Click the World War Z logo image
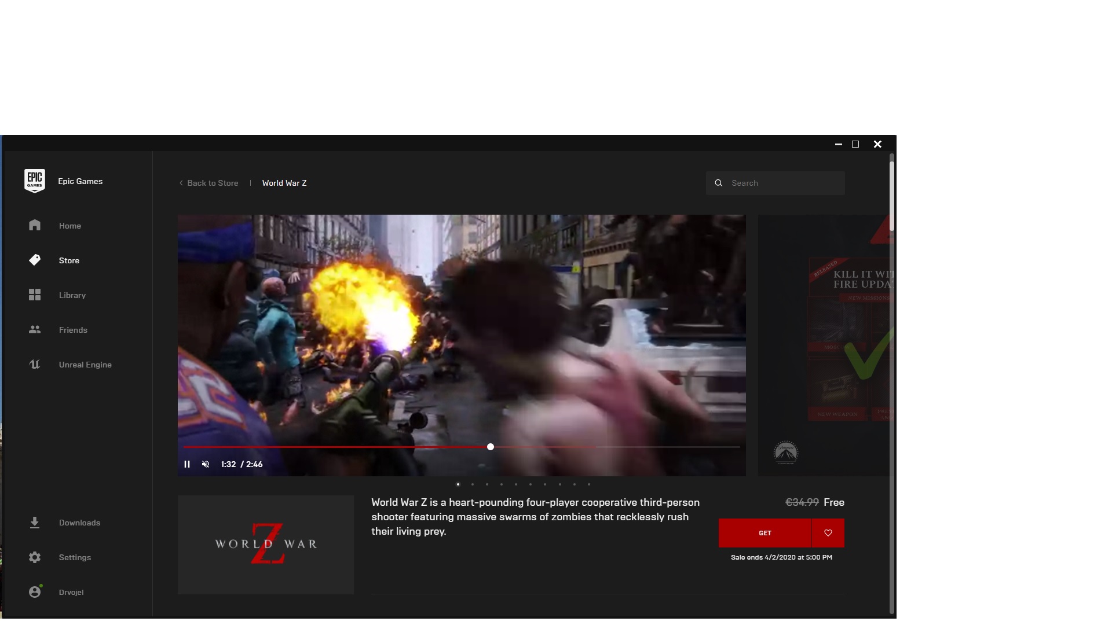The width and height of the screenshot is (1112, 625). pyautogui.click(x=266, y=545)
